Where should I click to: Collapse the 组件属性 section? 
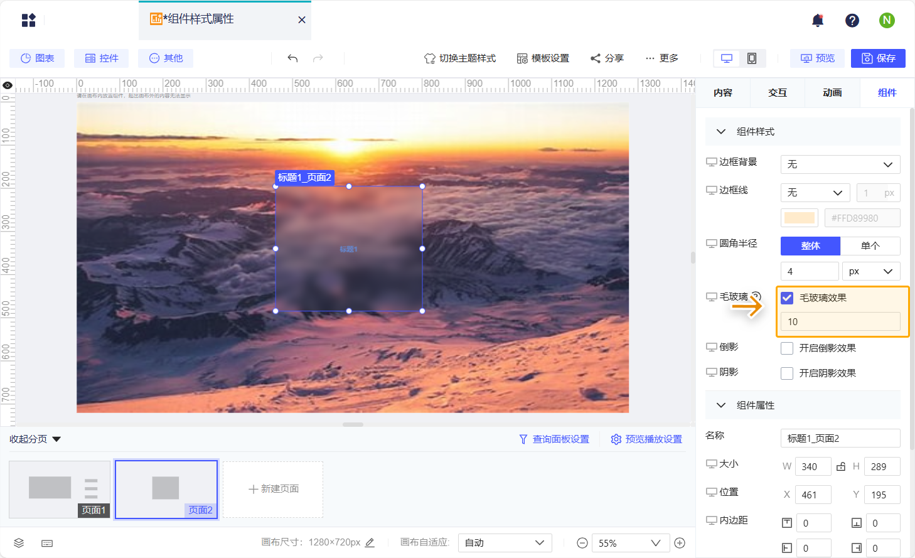[x=721, y=405]
